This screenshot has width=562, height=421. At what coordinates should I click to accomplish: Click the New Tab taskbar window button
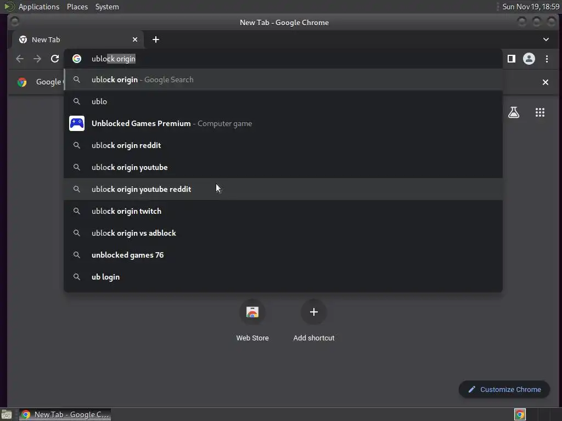pos(65,414)
